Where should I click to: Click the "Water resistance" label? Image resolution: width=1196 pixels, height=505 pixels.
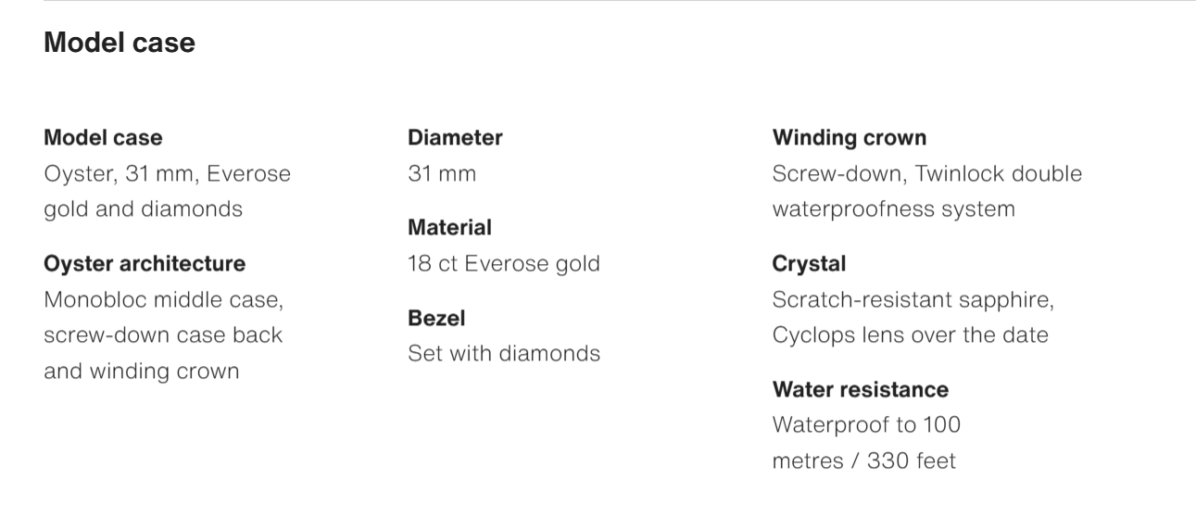click(860, 389)
